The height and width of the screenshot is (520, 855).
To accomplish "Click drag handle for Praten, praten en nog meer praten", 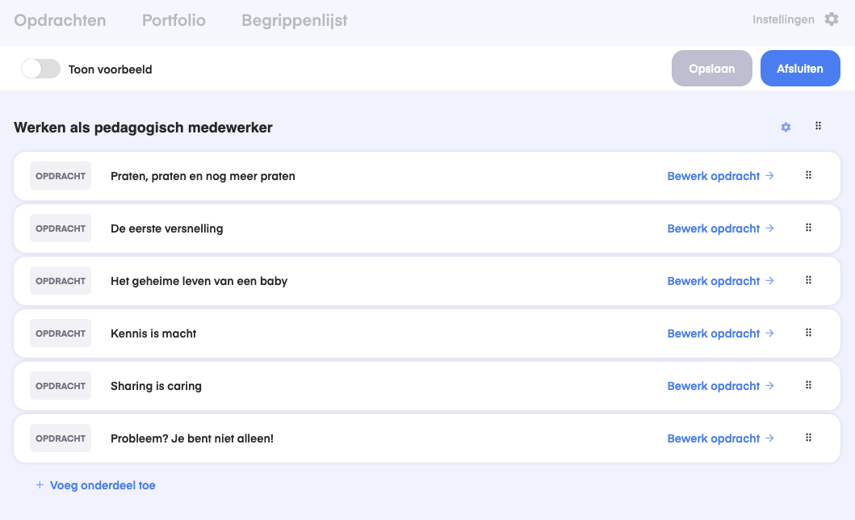I will point(808,175).
